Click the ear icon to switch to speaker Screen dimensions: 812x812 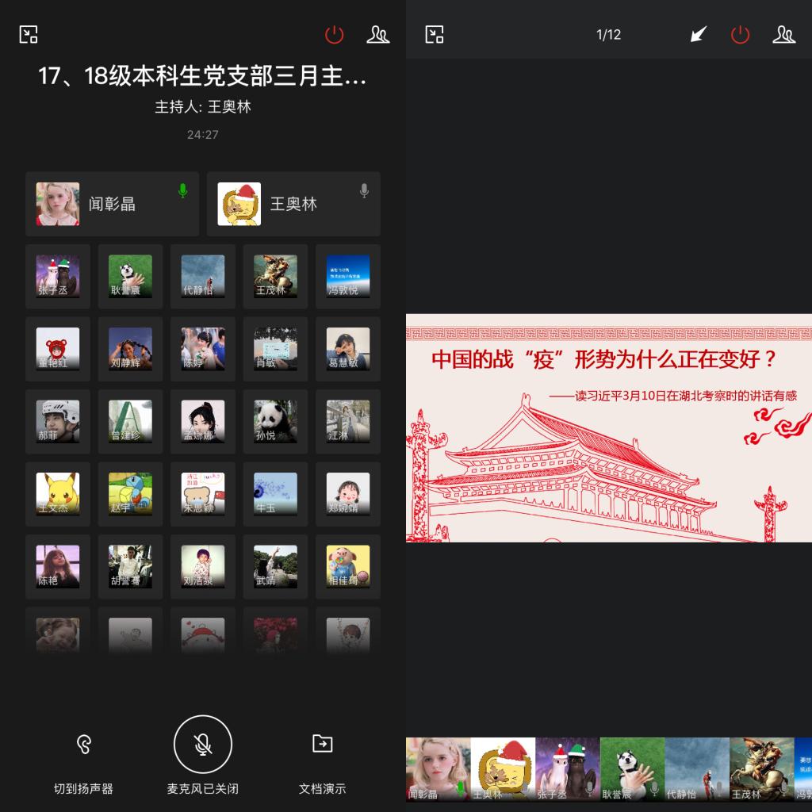[83, 744]
